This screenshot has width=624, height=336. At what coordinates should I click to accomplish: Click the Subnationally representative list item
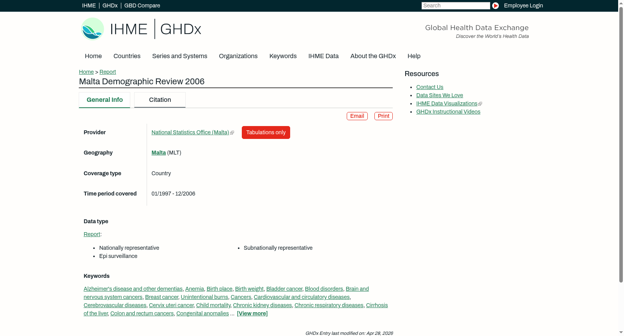[x=278, y=248]
